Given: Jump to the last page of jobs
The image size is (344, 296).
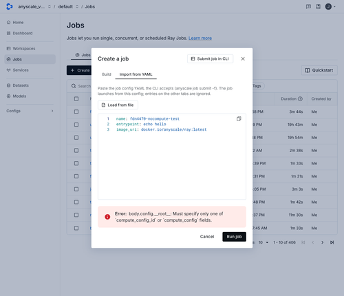Looking at the screenshot, I should point(332,242).
